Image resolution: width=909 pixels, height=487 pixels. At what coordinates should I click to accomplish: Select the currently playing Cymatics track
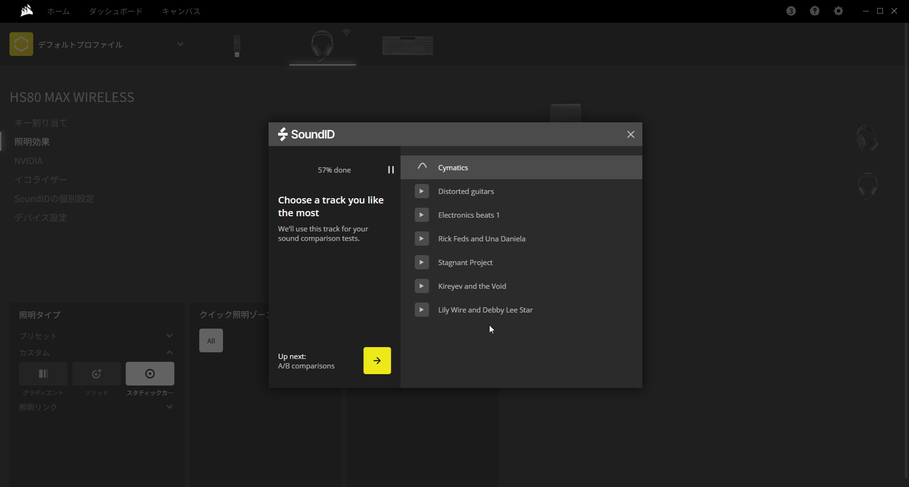[453, 167]
